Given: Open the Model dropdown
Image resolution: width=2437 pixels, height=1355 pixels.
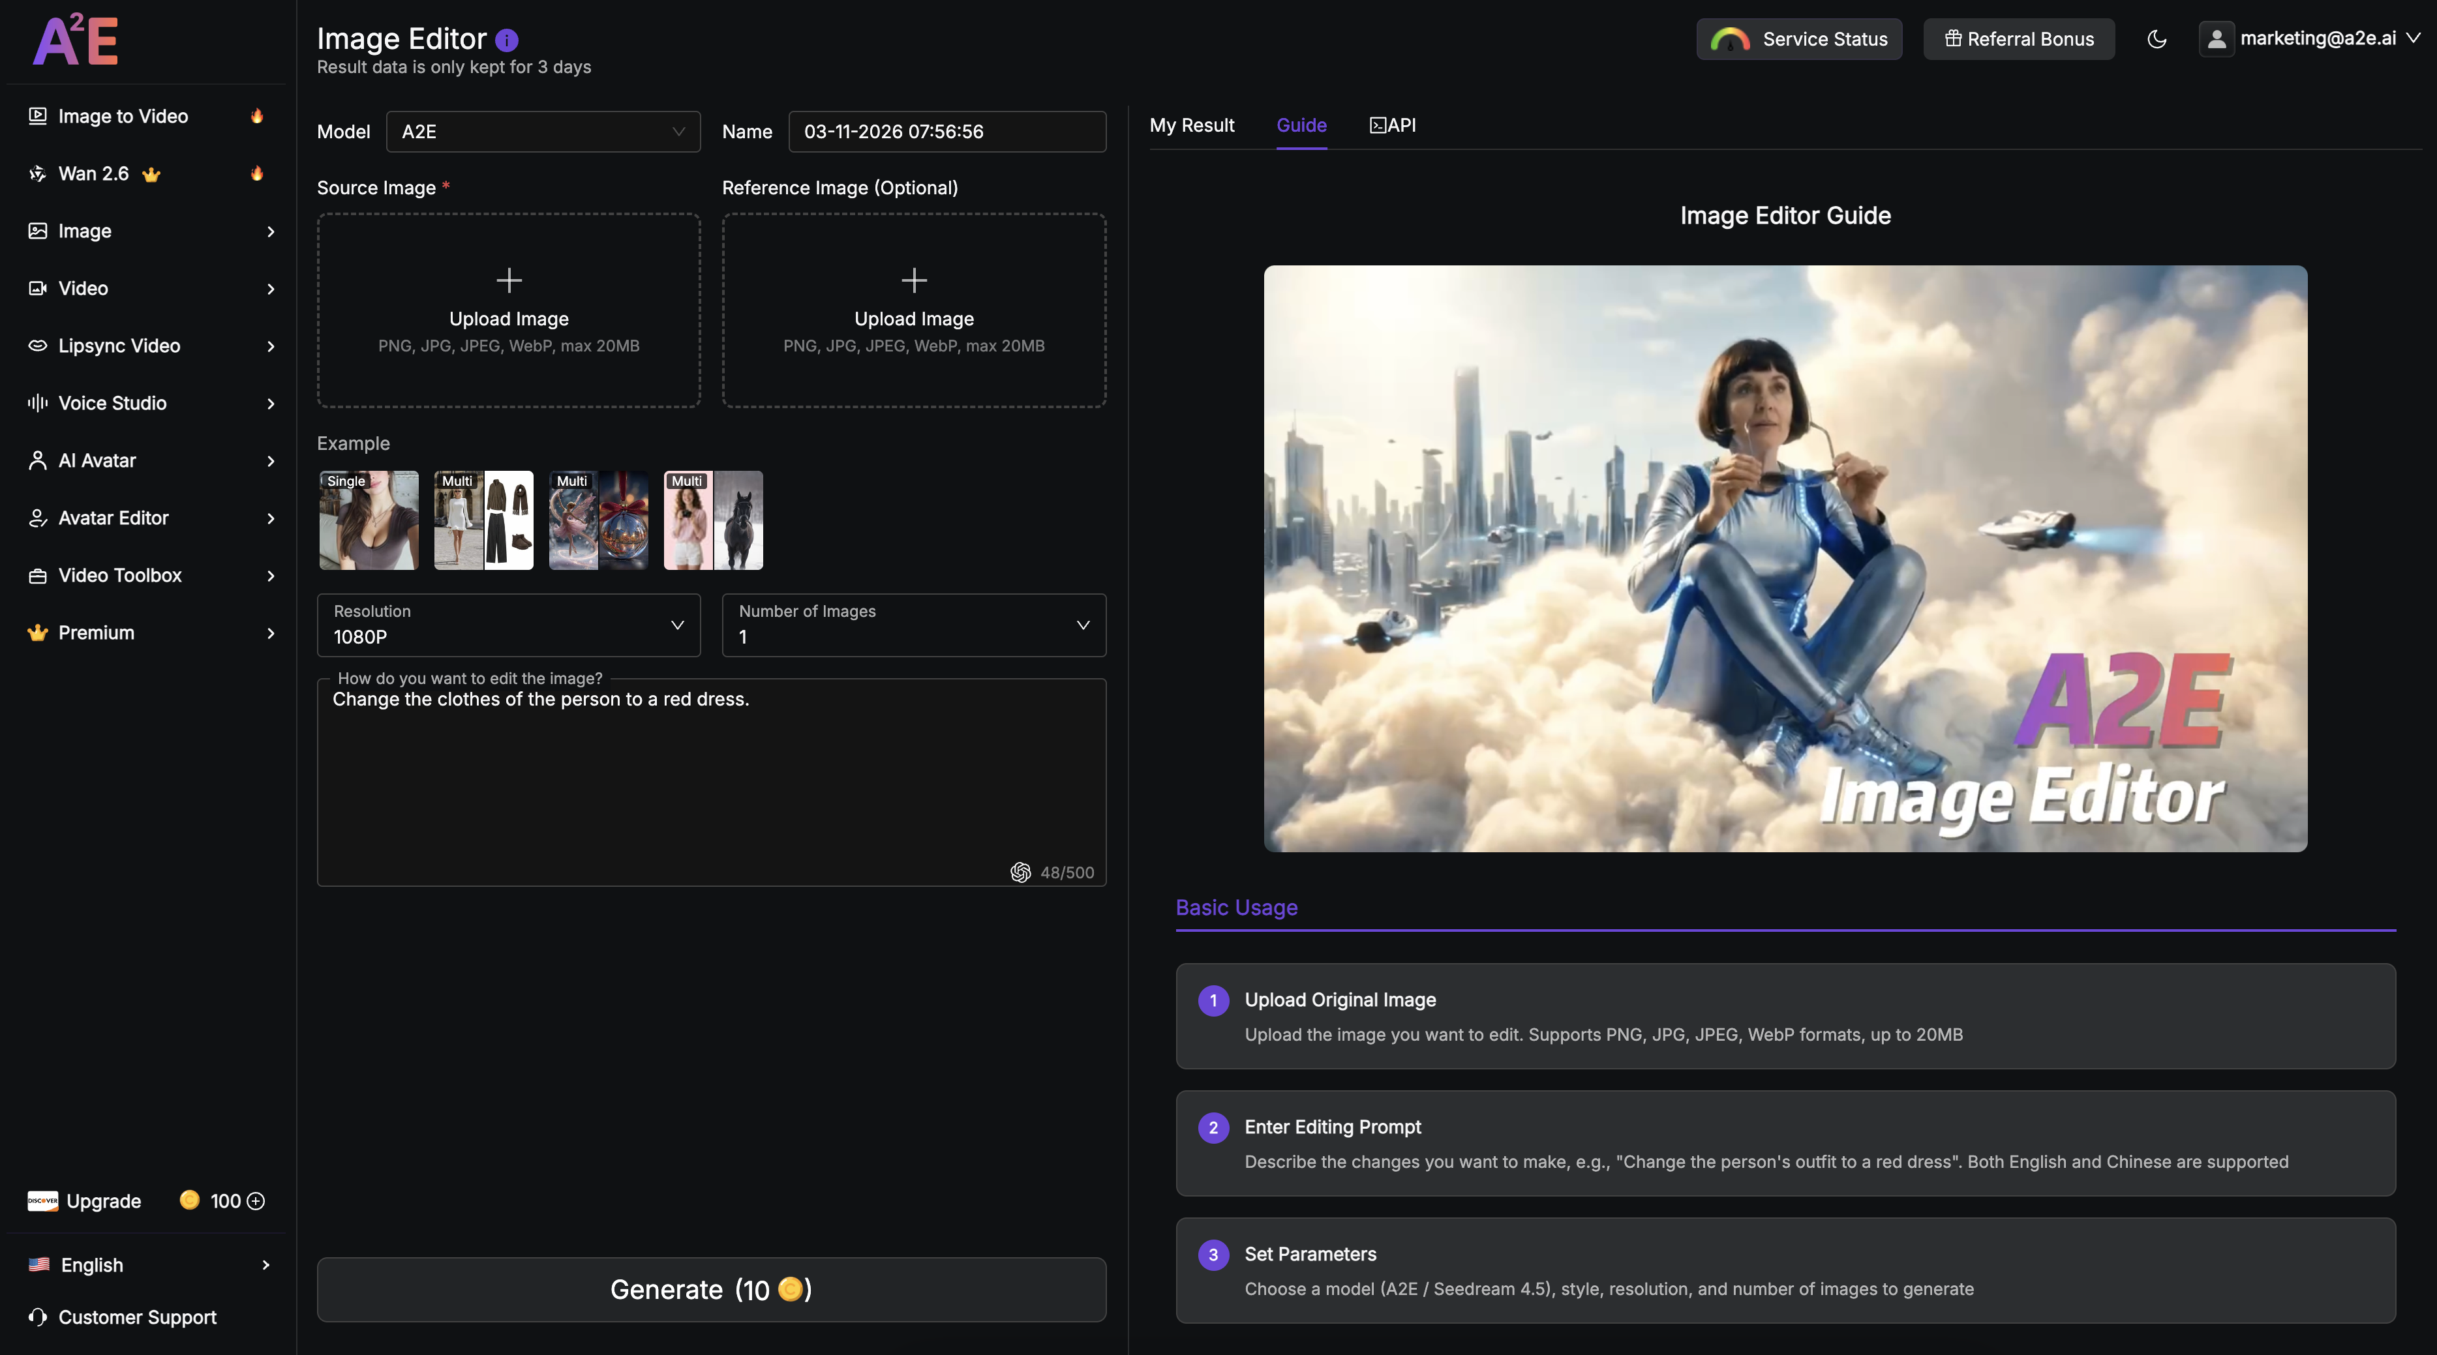Looking at the screenshot, I should click(543, 132).
